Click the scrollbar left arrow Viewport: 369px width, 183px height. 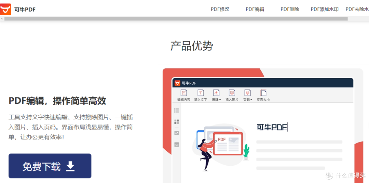coord(2,18)
